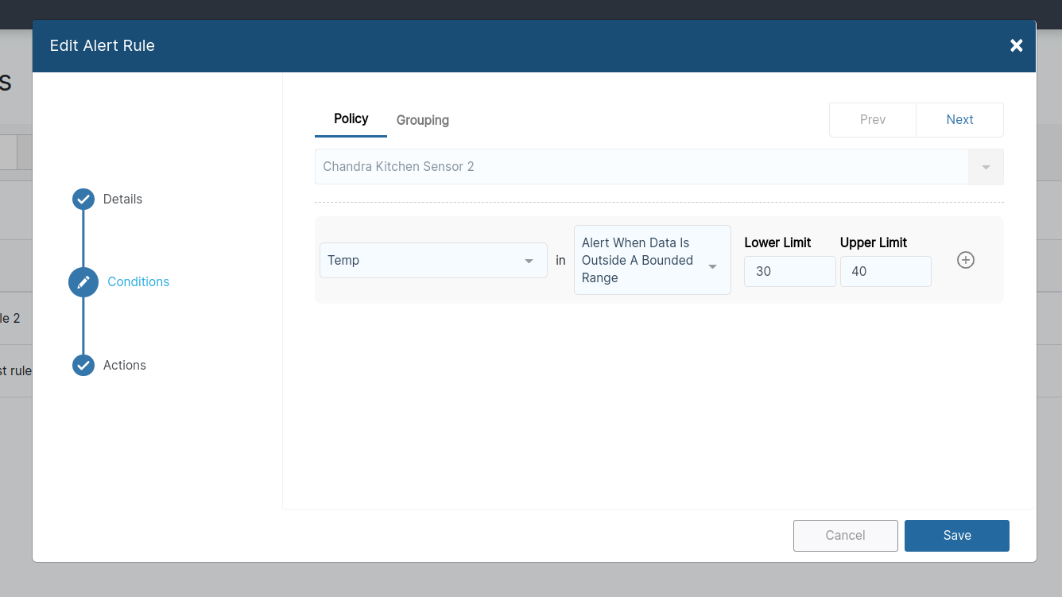Click the Lower Limit value field
Screen dimensions: 1062x597
coord(789,271)
